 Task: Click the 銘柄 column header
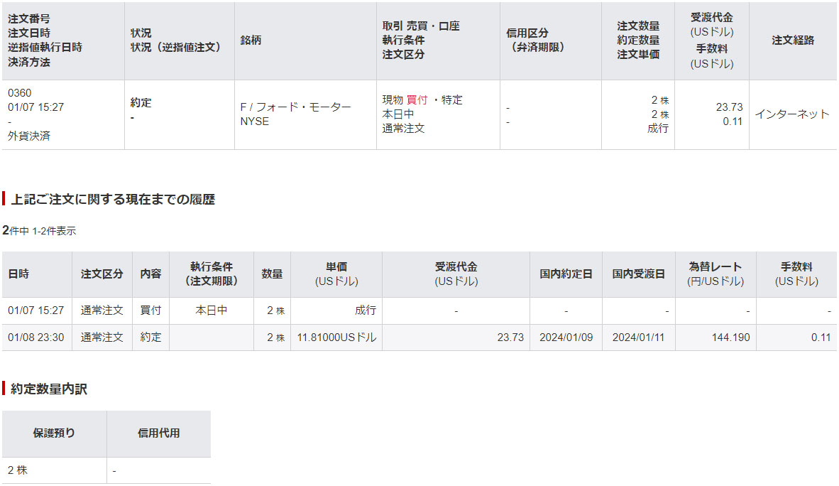(x=251, y=40)
